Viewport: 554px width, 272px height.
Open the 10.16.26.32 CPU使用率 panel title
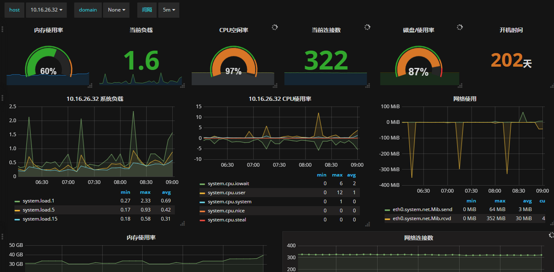[280, 99]
